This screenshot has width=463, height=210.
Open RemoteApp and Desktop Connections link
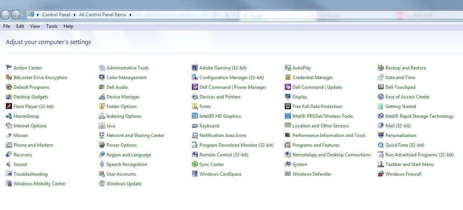coord(331,155)
